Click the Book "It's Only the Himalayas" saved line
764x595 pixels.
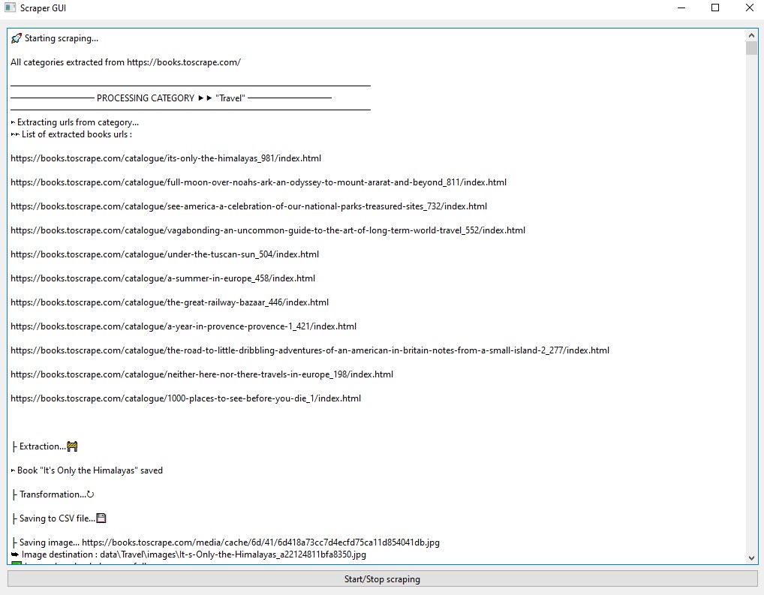89,470
